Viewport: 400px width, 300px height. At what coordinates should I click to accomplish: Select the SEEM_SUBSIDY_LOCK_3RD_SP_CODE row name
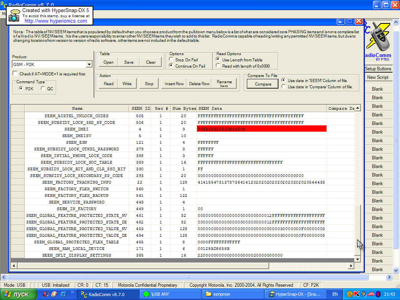[x=77, y=122]
